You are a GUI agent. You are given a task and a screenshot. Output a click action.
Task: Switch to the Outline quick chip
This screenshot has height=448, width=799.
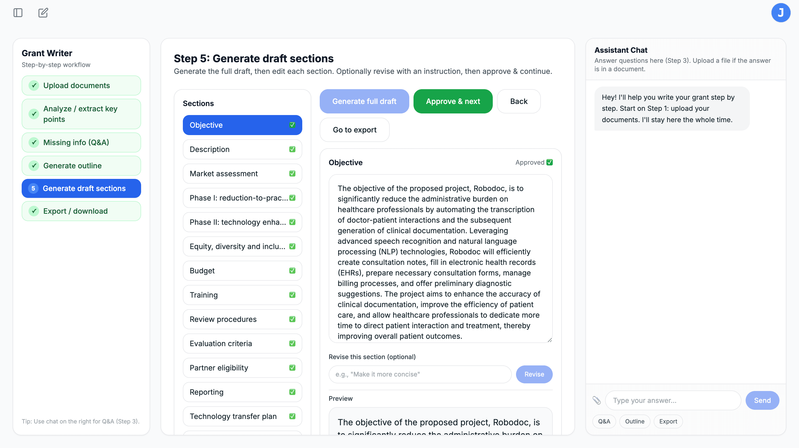pyautogui.click(x=635, y=421)
